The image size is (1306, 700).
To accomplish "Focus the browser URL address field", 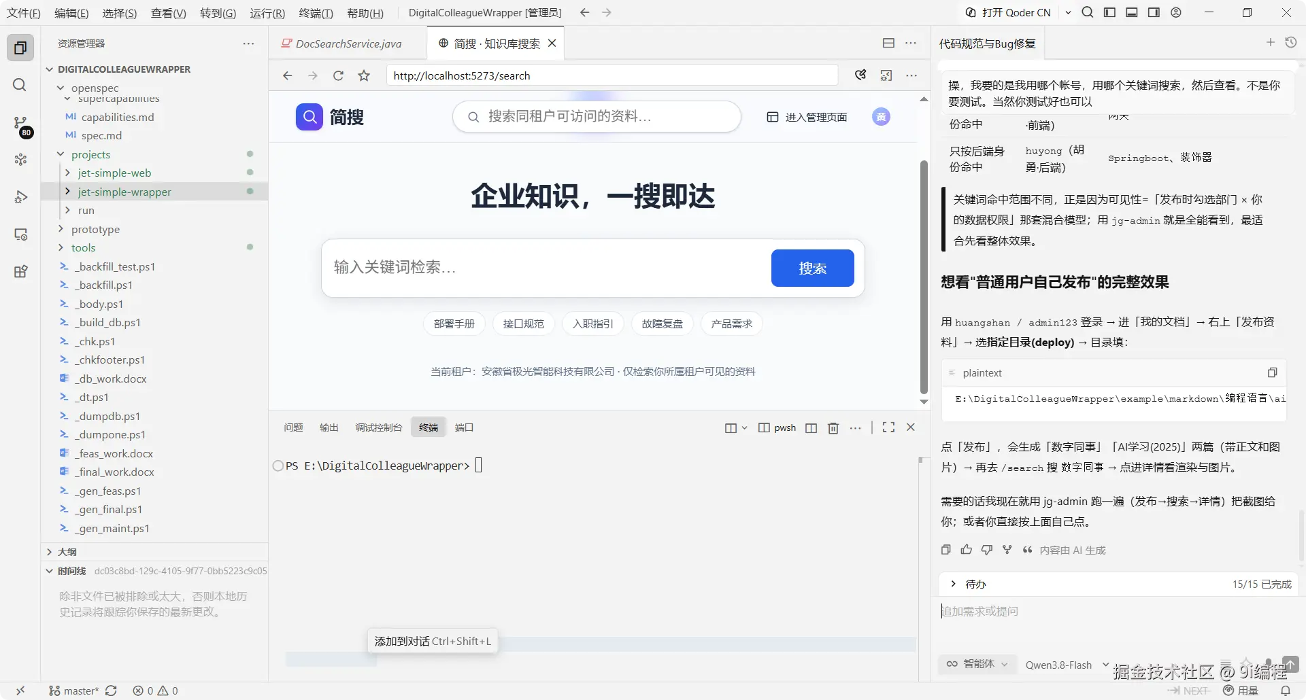I will [612, 75].
